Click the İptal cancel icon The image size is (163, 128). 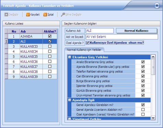45,15
